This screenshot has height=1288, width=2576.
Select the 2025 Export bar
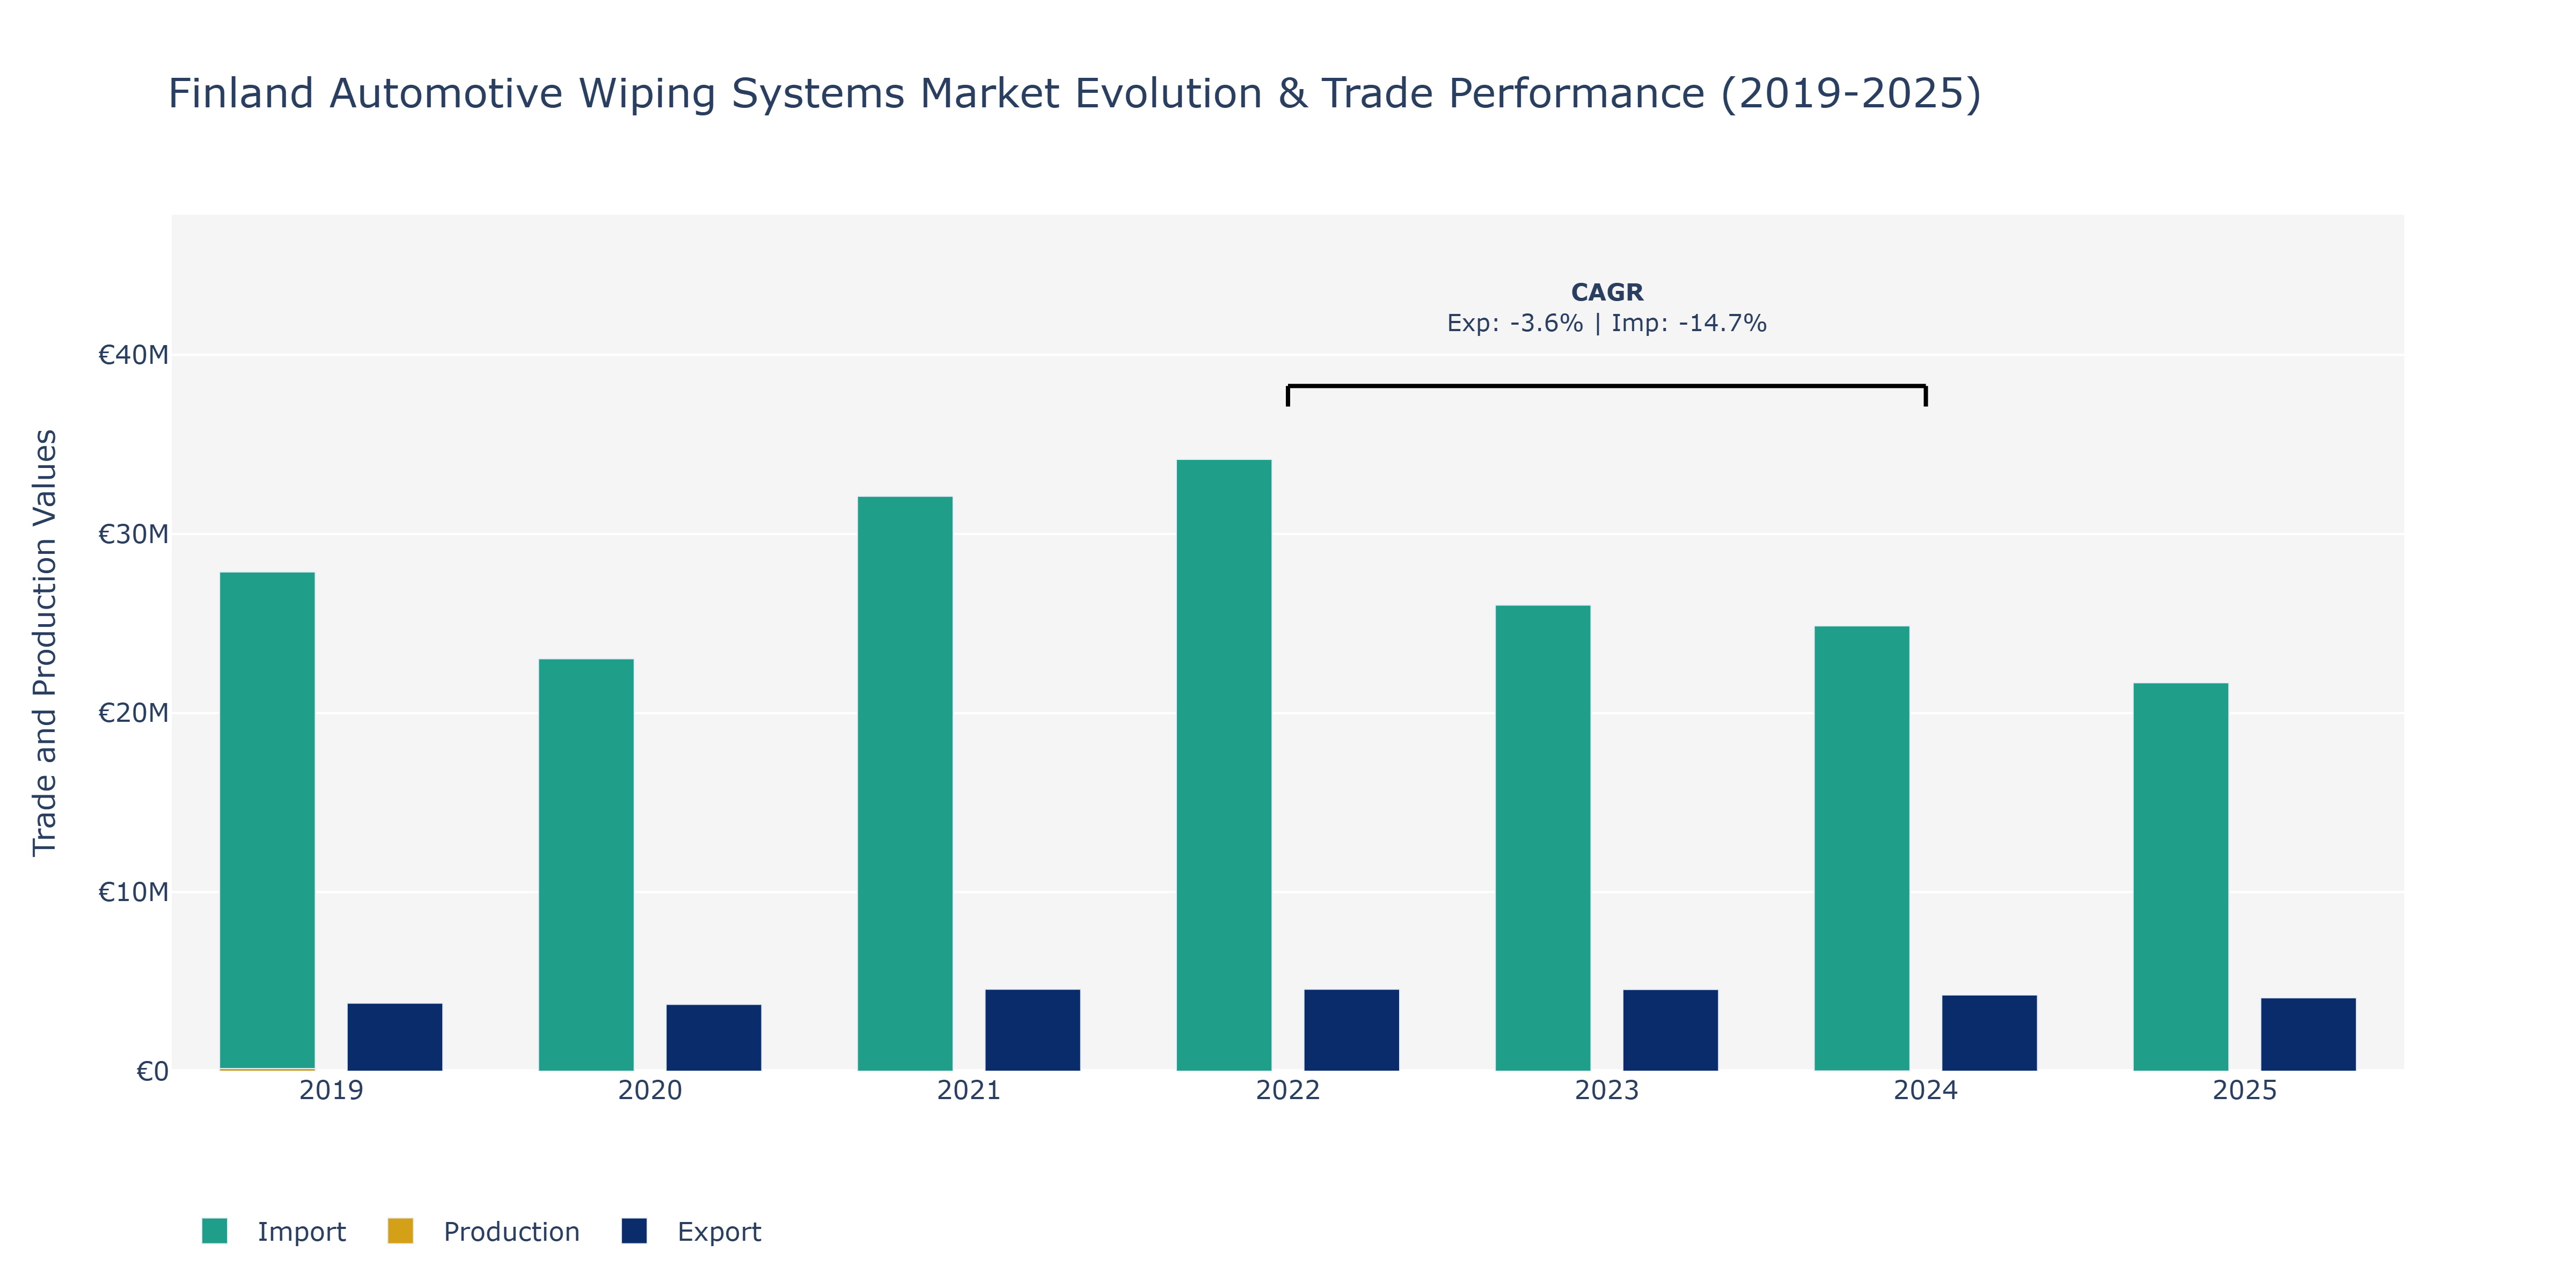point(2309,1035)
